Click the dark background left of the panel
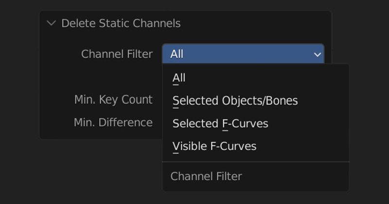 tap(19, 97)
